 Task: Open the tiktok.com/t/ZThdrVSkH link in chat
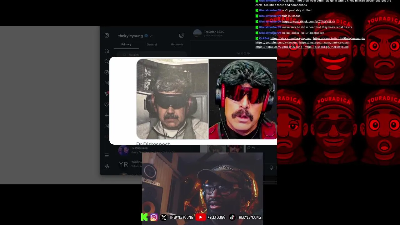308,22
